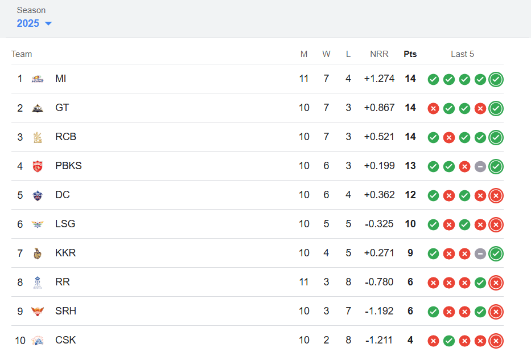Click the blue dropdown arrow beside 2025

48,23
